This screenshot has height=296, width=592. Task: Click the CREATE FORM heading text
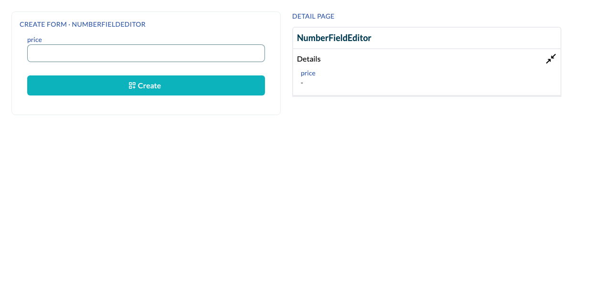pyautogui.click(x=43, y=24)
